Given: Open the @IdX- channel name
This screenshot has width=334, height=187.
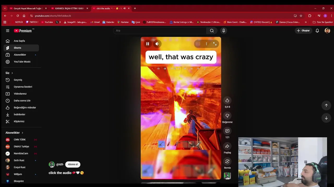Looking at the screenshot, I should [x=60, y=164].
